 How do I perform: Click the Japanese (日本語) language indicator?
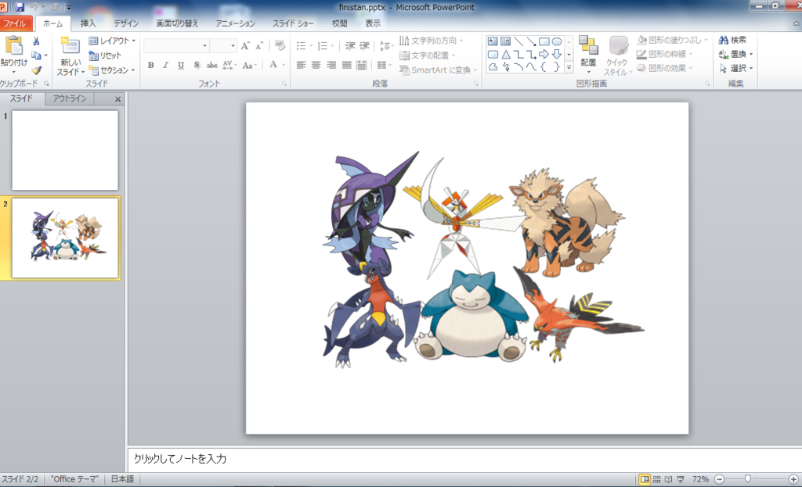(122, 479)
